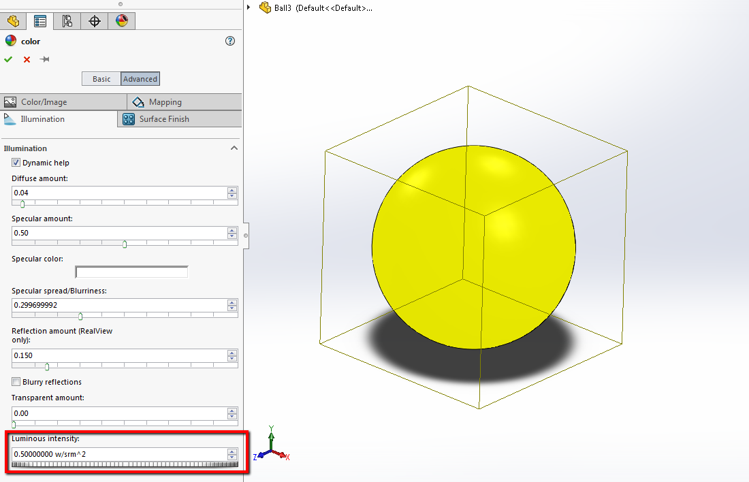Viewport: 749px width, 482px height.
Task: Pin the color property panel
Action: tap(44, 59)
